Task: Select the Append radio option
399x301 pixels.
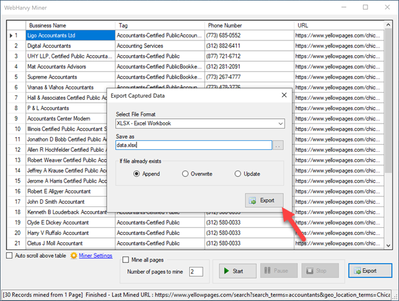Action: [x=137, y=174]
